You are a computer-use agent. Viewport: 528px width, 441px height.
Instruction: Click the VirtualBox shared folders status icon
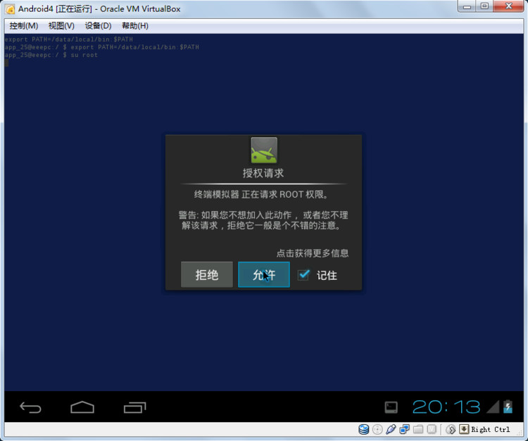[418, 430]
